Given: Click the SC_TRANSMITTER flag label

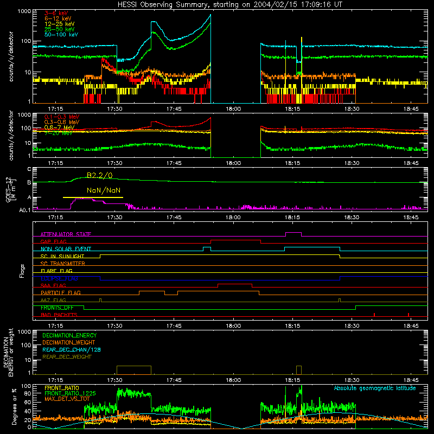Looking at the screenshot, I should 63,264.
